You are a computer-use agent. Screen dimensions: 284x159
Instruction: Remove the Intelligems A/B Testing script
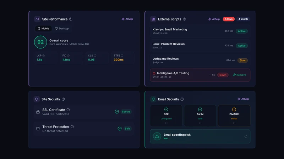[239, 75]
